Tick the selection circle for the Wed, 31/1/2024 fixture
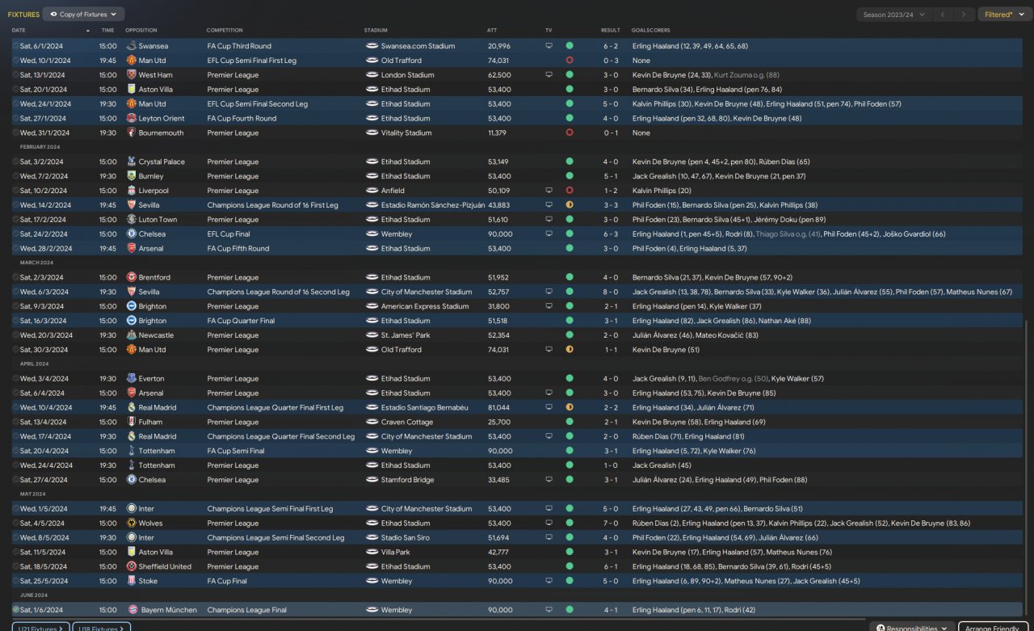This screenshot has width=1034, height=631. click(15, 133)
